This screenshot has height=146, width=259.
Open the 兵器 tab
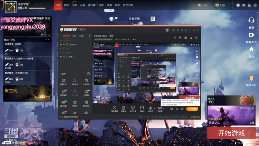[83, 5]
